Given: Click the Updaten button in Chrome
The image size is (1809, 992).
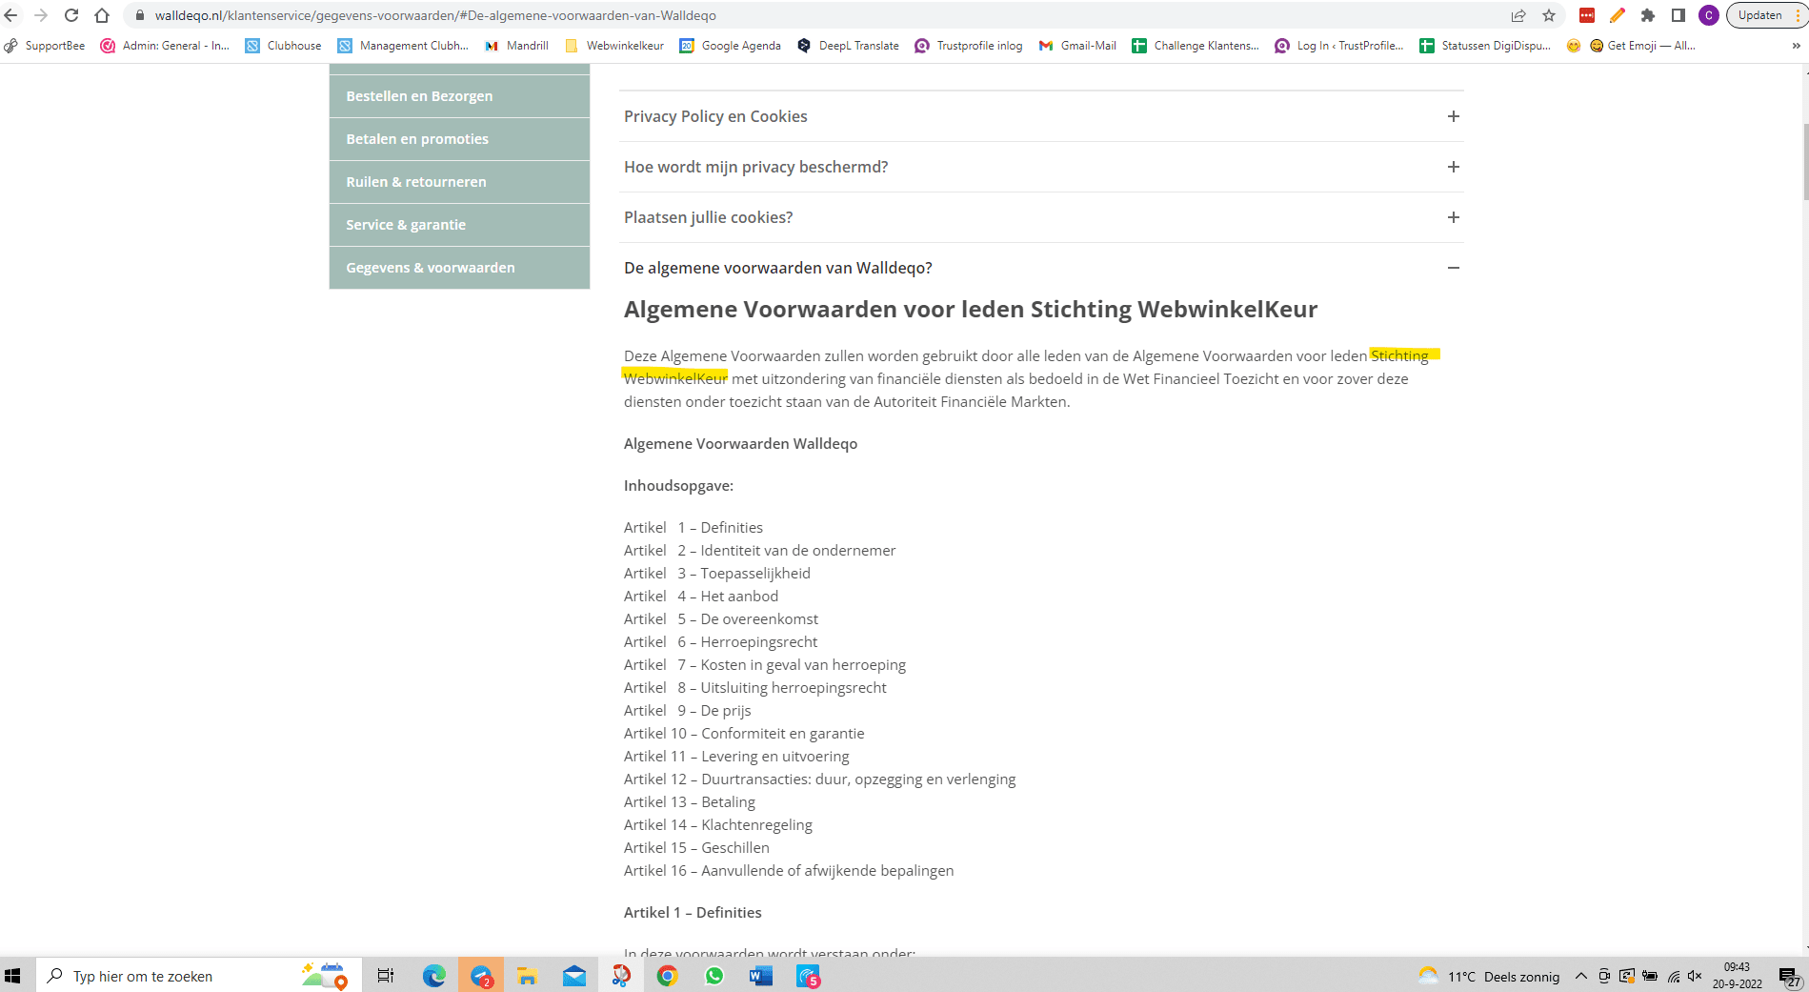Looking at the screenshot, I should coord(1759,15).
